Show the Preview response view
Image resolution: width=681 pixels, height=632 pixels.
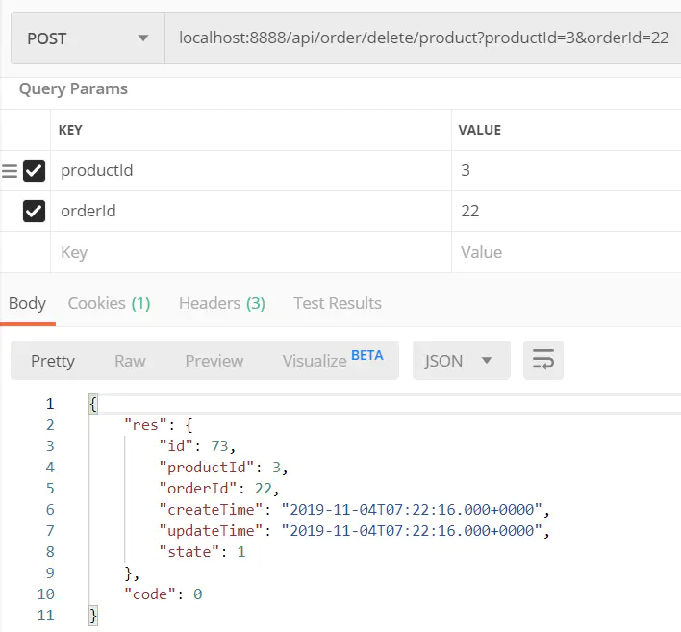click(214, 361)
